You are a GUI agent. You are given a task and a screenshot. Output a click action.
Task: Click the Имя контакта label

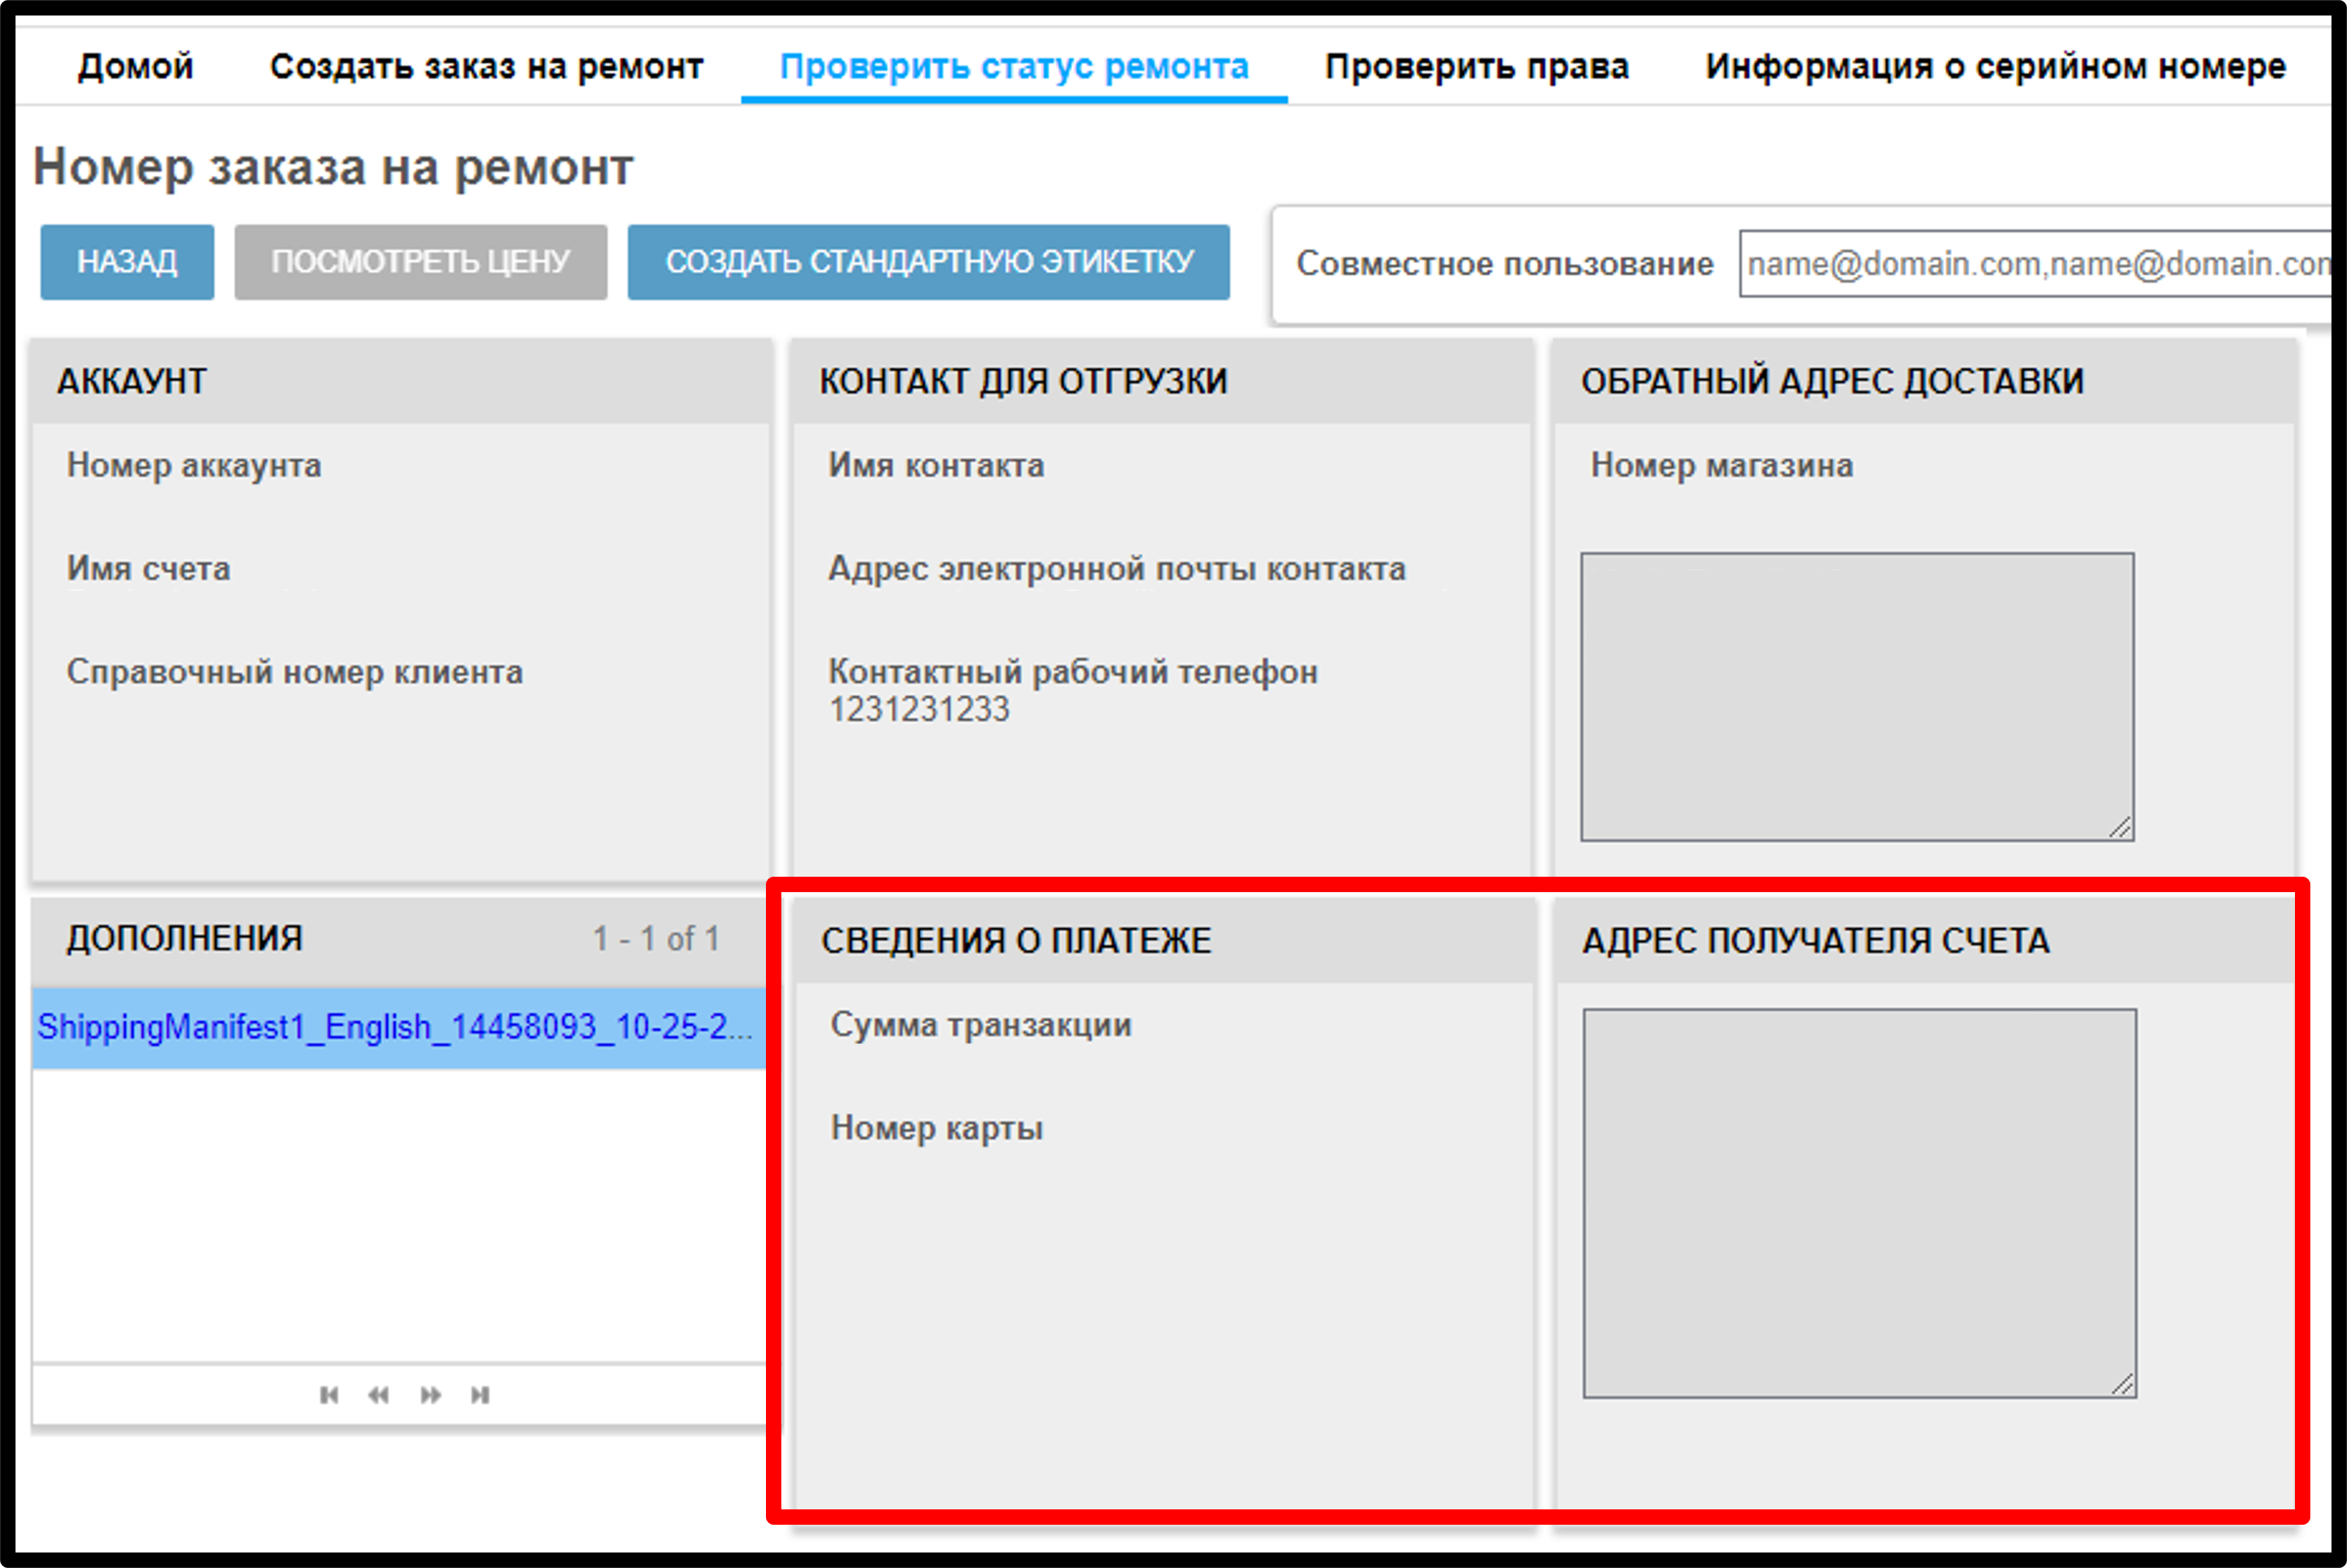[936, 465]
